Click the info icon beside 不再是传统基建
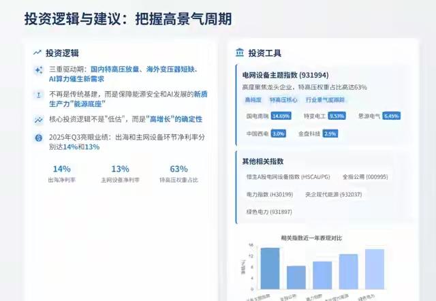This screenshot has width=436, height=301. click(x=39, y=95)
